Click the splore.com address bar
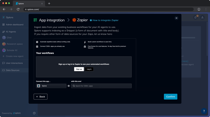210x117 pixels. (108, 9)
